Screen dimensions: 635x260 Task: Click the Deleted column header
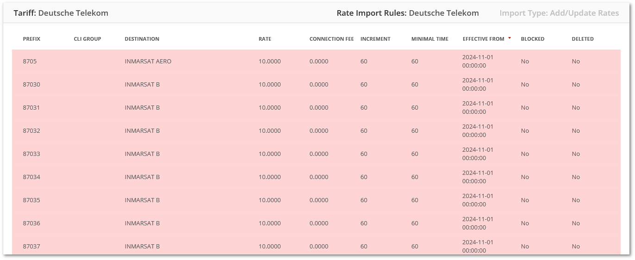582,39
